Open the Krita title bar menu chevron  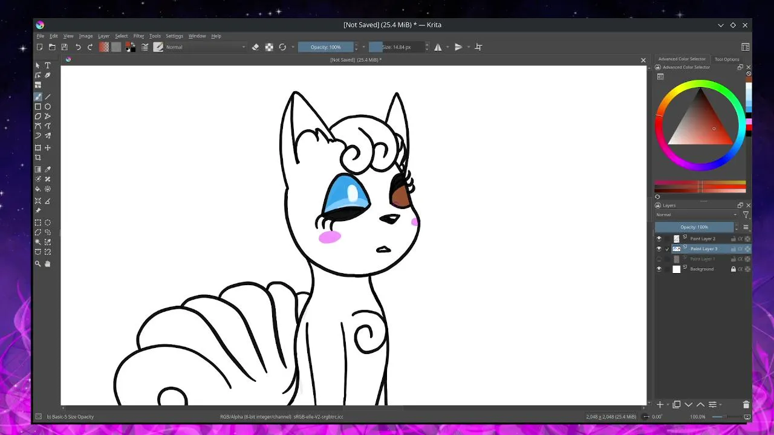(721, 25)
